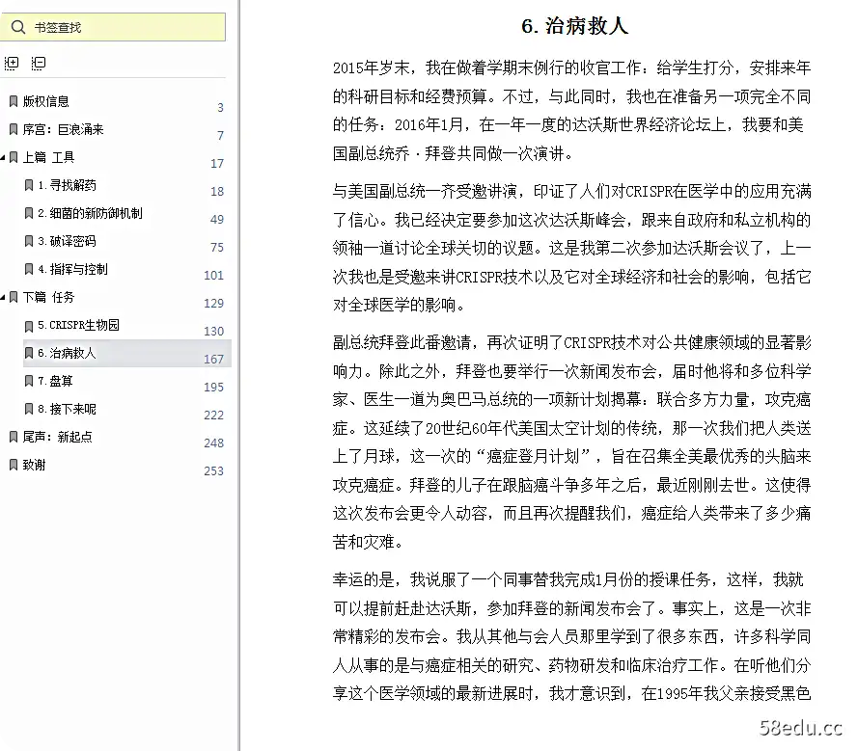Click bookmark icon beside 3. 破译密码
This screenshot has width=858, height=751.
[29, 241]
